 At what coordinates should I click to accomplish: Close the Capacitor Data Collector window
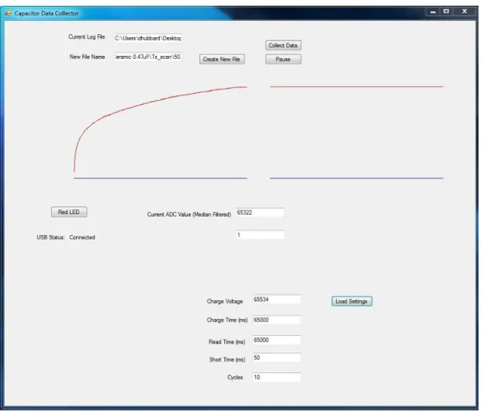464,12
